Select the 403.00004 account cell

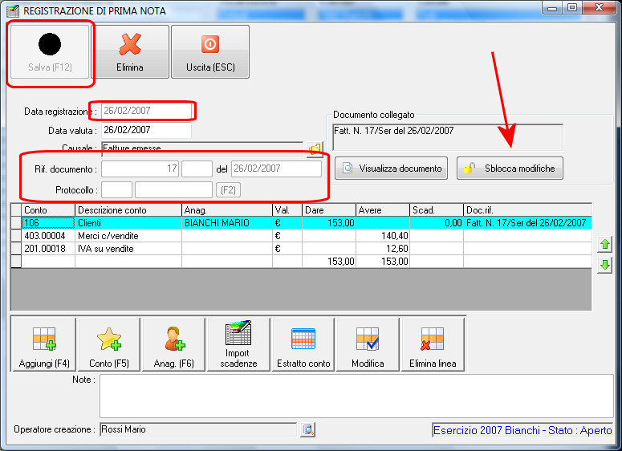click(x=48, y=236)
